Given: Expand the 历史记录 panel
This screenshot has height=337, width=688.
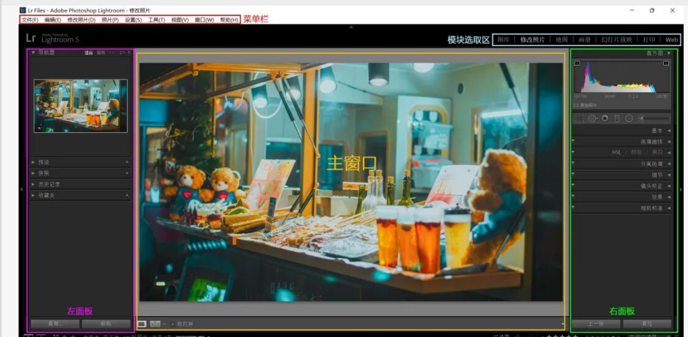Looking at the screenshot, I should click(49, 185).
